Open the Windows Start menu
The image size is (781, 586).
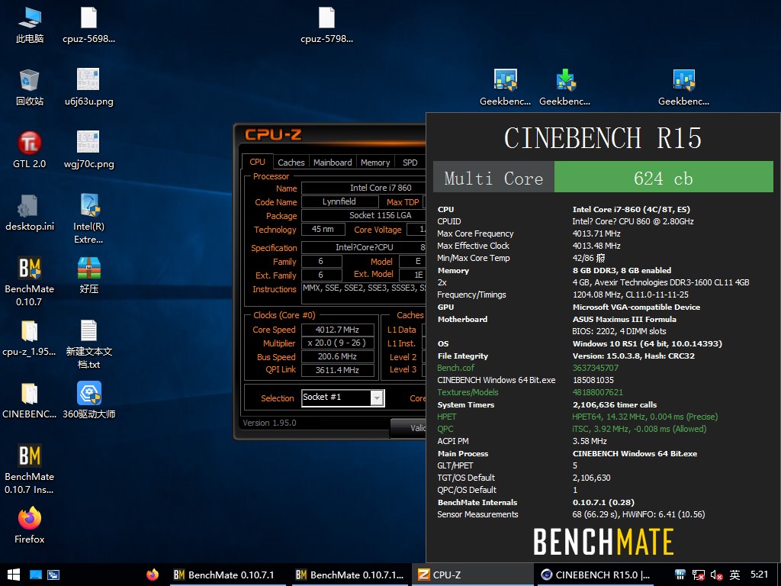point(14,575)
